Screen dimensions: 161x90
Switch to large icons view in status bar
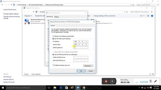[x=153, y=74]
